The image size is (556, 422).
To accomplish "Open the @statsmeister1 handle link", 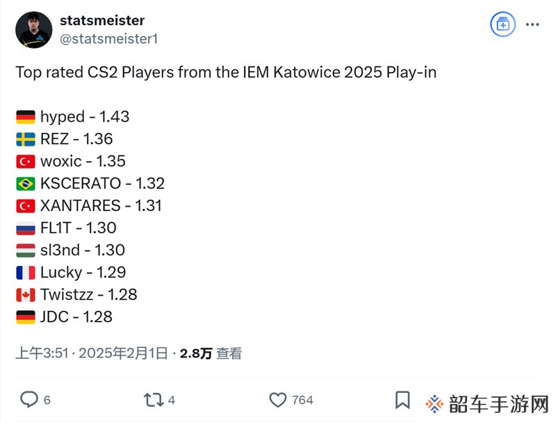I will pos(109,39).
